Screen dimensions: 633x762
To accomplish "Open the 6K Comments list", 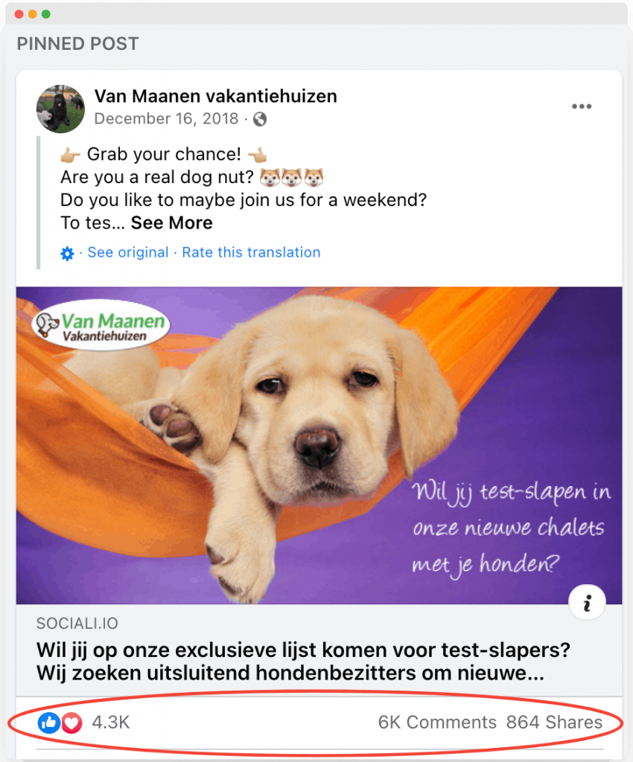I will tap(437, 723).
